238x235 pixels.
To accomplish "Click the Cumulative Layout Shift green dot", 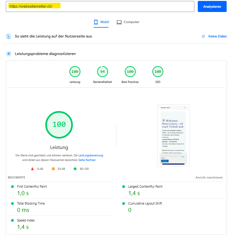I will click(x=123, y=203).
